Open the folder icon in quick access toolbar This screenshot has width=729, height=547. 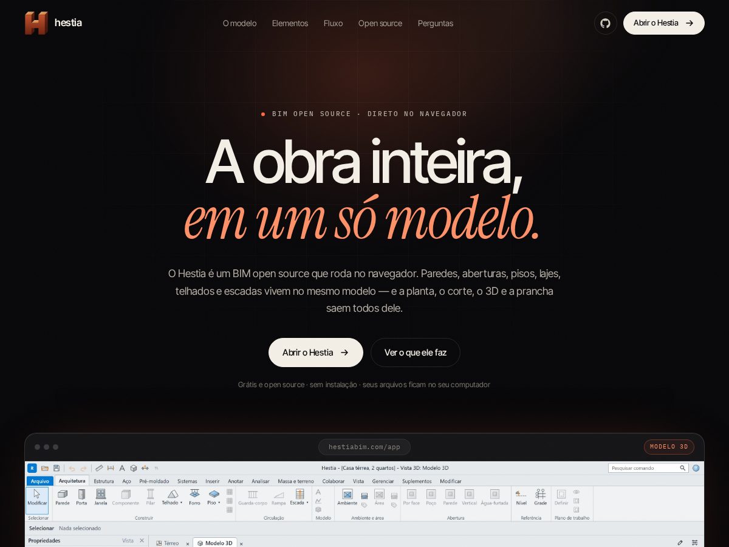click(x=45, y=468)
